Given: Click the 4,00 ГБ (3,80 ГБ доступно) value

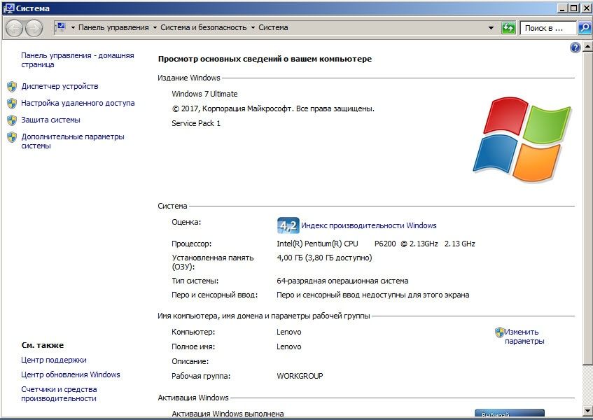Looking at the screenshot, I should point(324,258).
